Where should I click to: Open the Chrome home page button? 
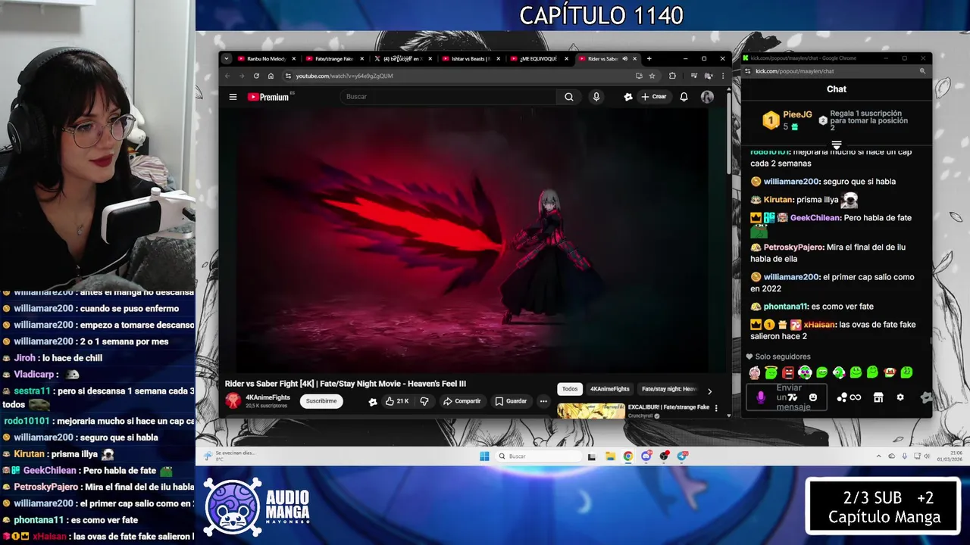pos(271,76)
